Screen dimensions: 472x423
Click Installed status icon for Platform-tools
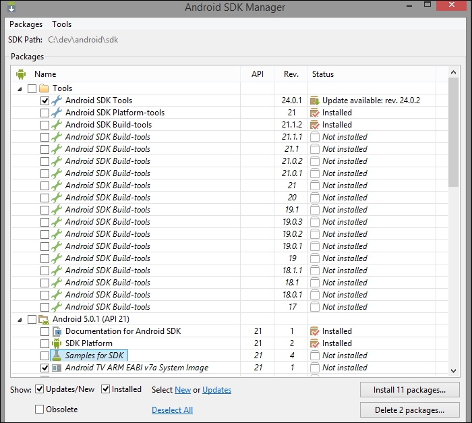(315, 113)
